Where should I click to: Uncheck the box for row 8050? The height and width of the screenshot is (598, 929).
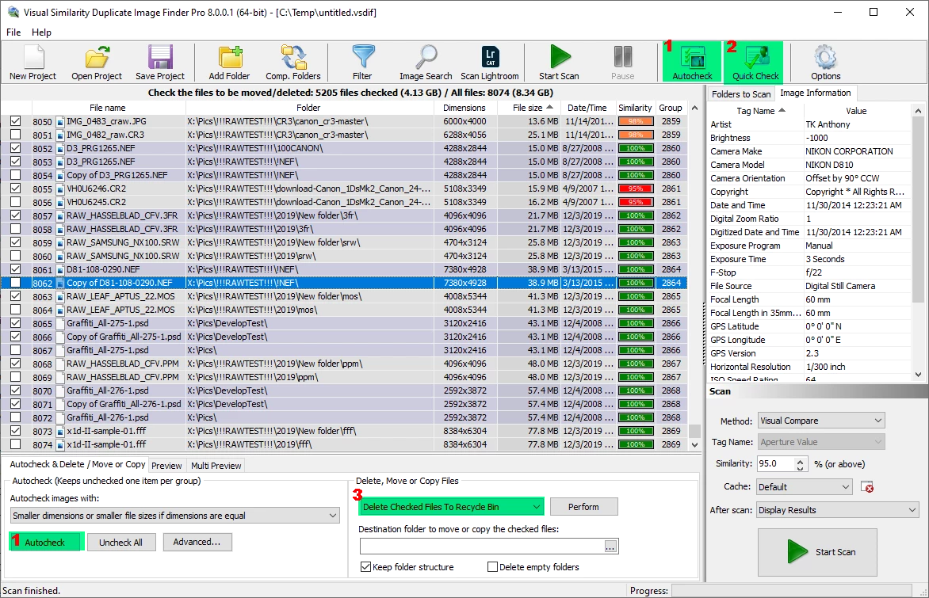[x=15, y=120]
